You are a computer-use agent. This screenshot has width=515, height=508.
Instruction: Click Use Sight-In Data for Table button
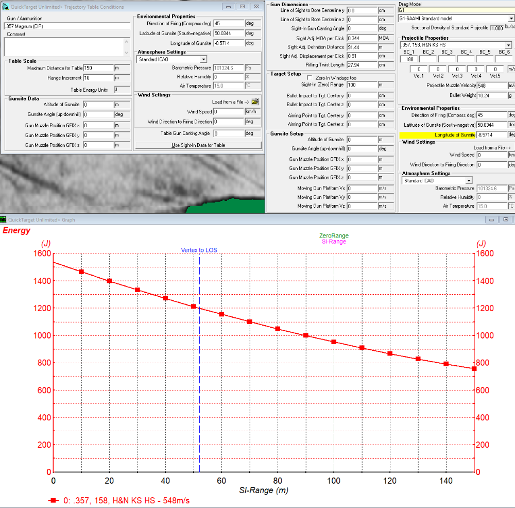point(198,145)
